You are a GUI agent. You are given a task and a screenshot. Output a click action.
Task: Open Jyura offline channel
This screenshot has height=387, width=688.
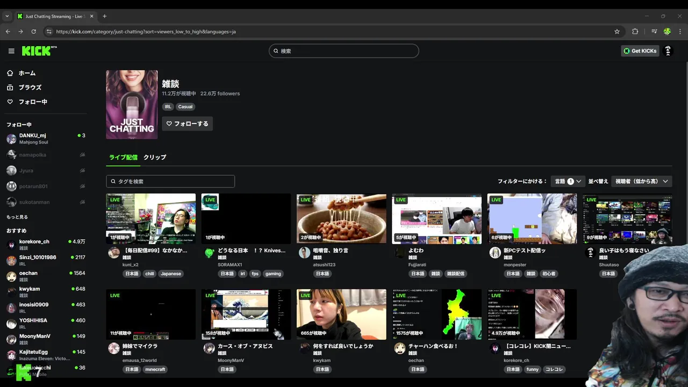tap(45, 170)
